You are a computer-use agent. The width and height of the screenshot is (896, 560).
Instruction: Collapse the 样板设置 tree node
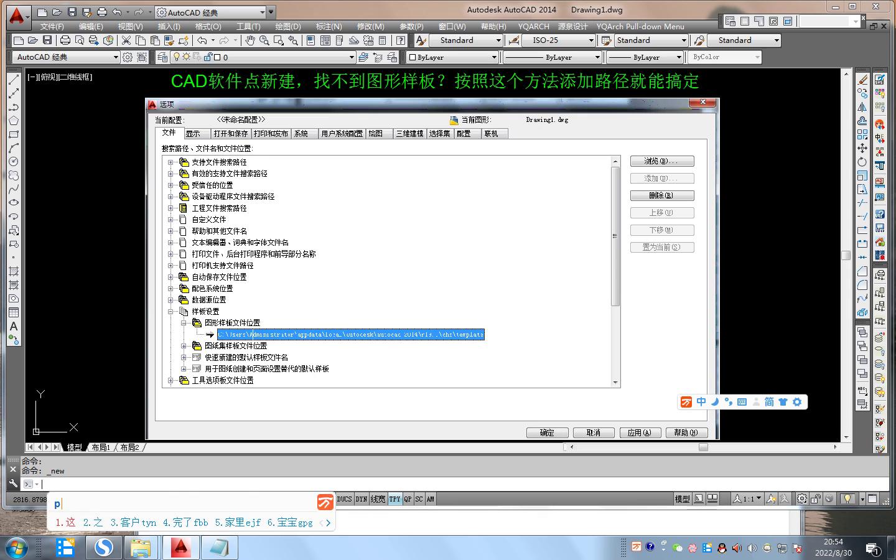tap(170, 312)
